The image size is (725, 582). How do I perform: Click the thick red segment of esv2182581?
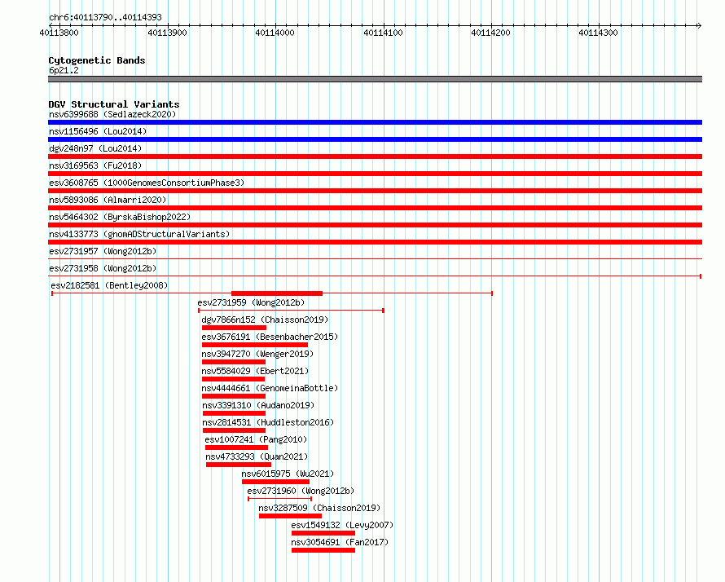[x=277, y=293]
